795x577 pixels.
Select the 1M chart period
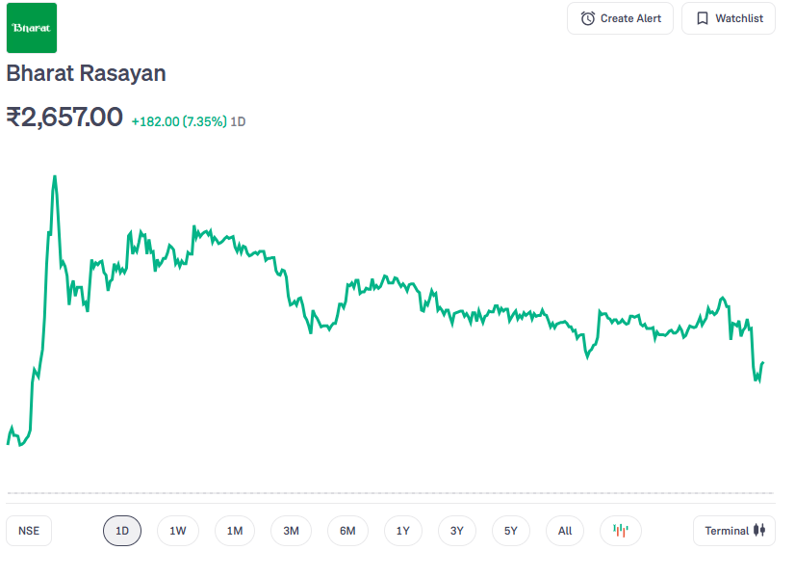(235, 531)
